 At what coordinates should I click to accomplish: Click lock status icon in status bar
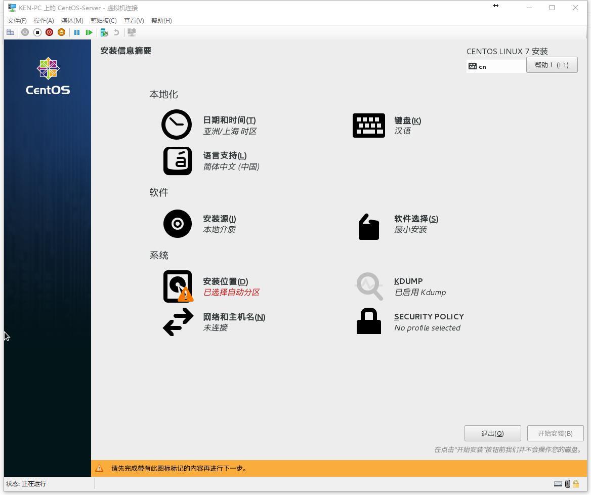point(576,484)
